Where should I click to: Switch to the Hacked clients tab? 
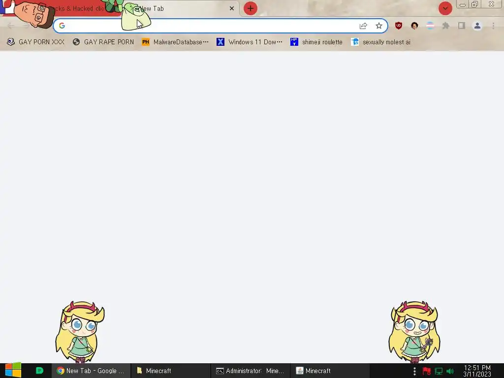tap(80, 9)
